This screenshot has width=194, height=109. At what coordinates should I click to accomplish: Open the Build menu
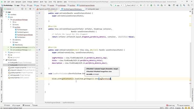pos(42,2)
